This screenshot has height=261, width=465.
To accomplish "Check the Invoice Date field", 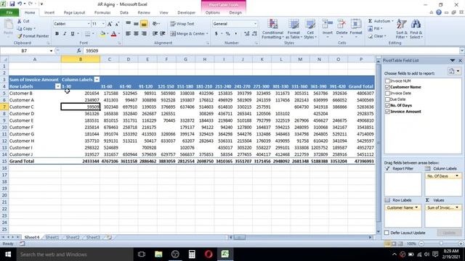I will tap(387, 93).
